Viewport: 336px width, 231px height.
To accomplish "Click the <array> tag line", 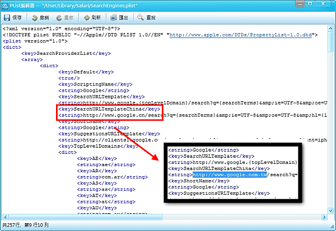I will point(32,59).
